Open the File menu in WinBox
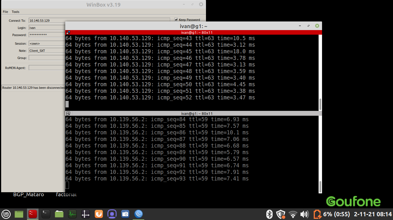 pos(5,12)
